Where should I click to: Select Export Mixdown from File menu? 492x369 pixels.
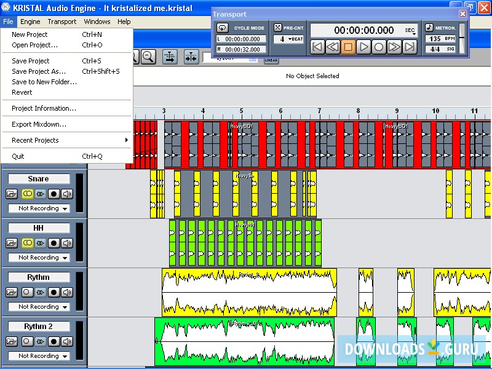click(x=39, y=124)
